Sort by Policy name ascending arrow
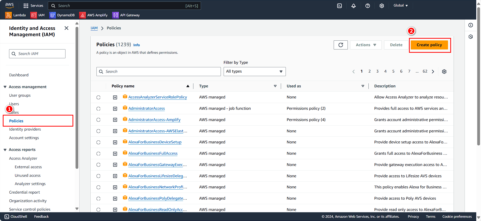The image size is (481, 221). (188, 86)
